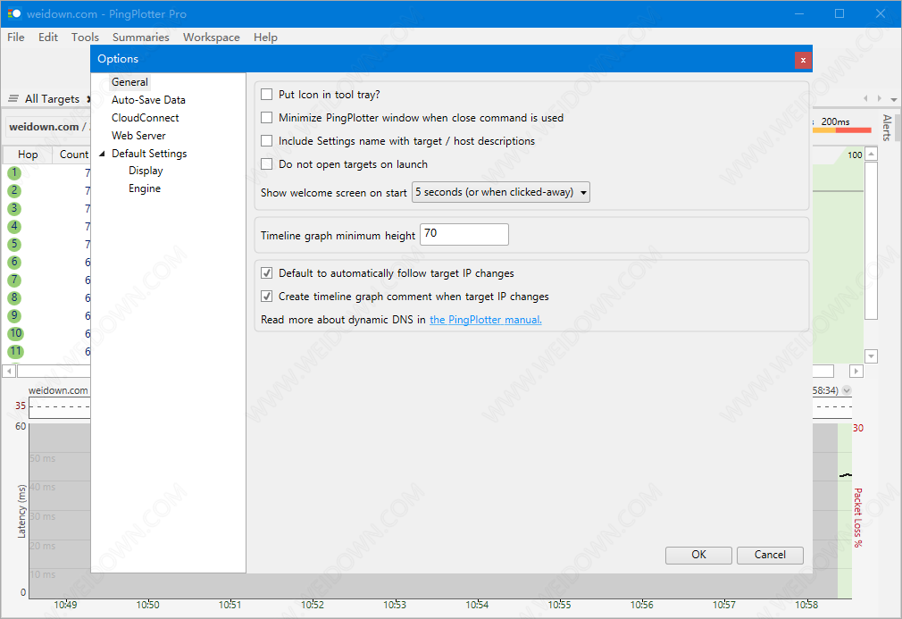Click horizontal scrollbar left arrow

[9, 371]
